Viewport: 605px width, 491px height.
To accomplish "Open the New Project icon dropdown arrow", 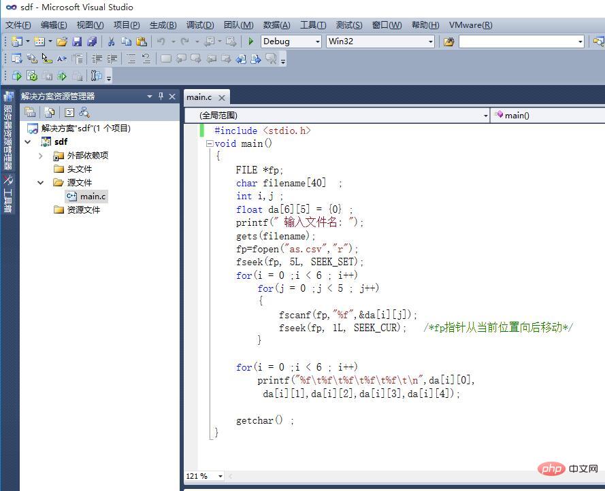I will coord(27,41).
